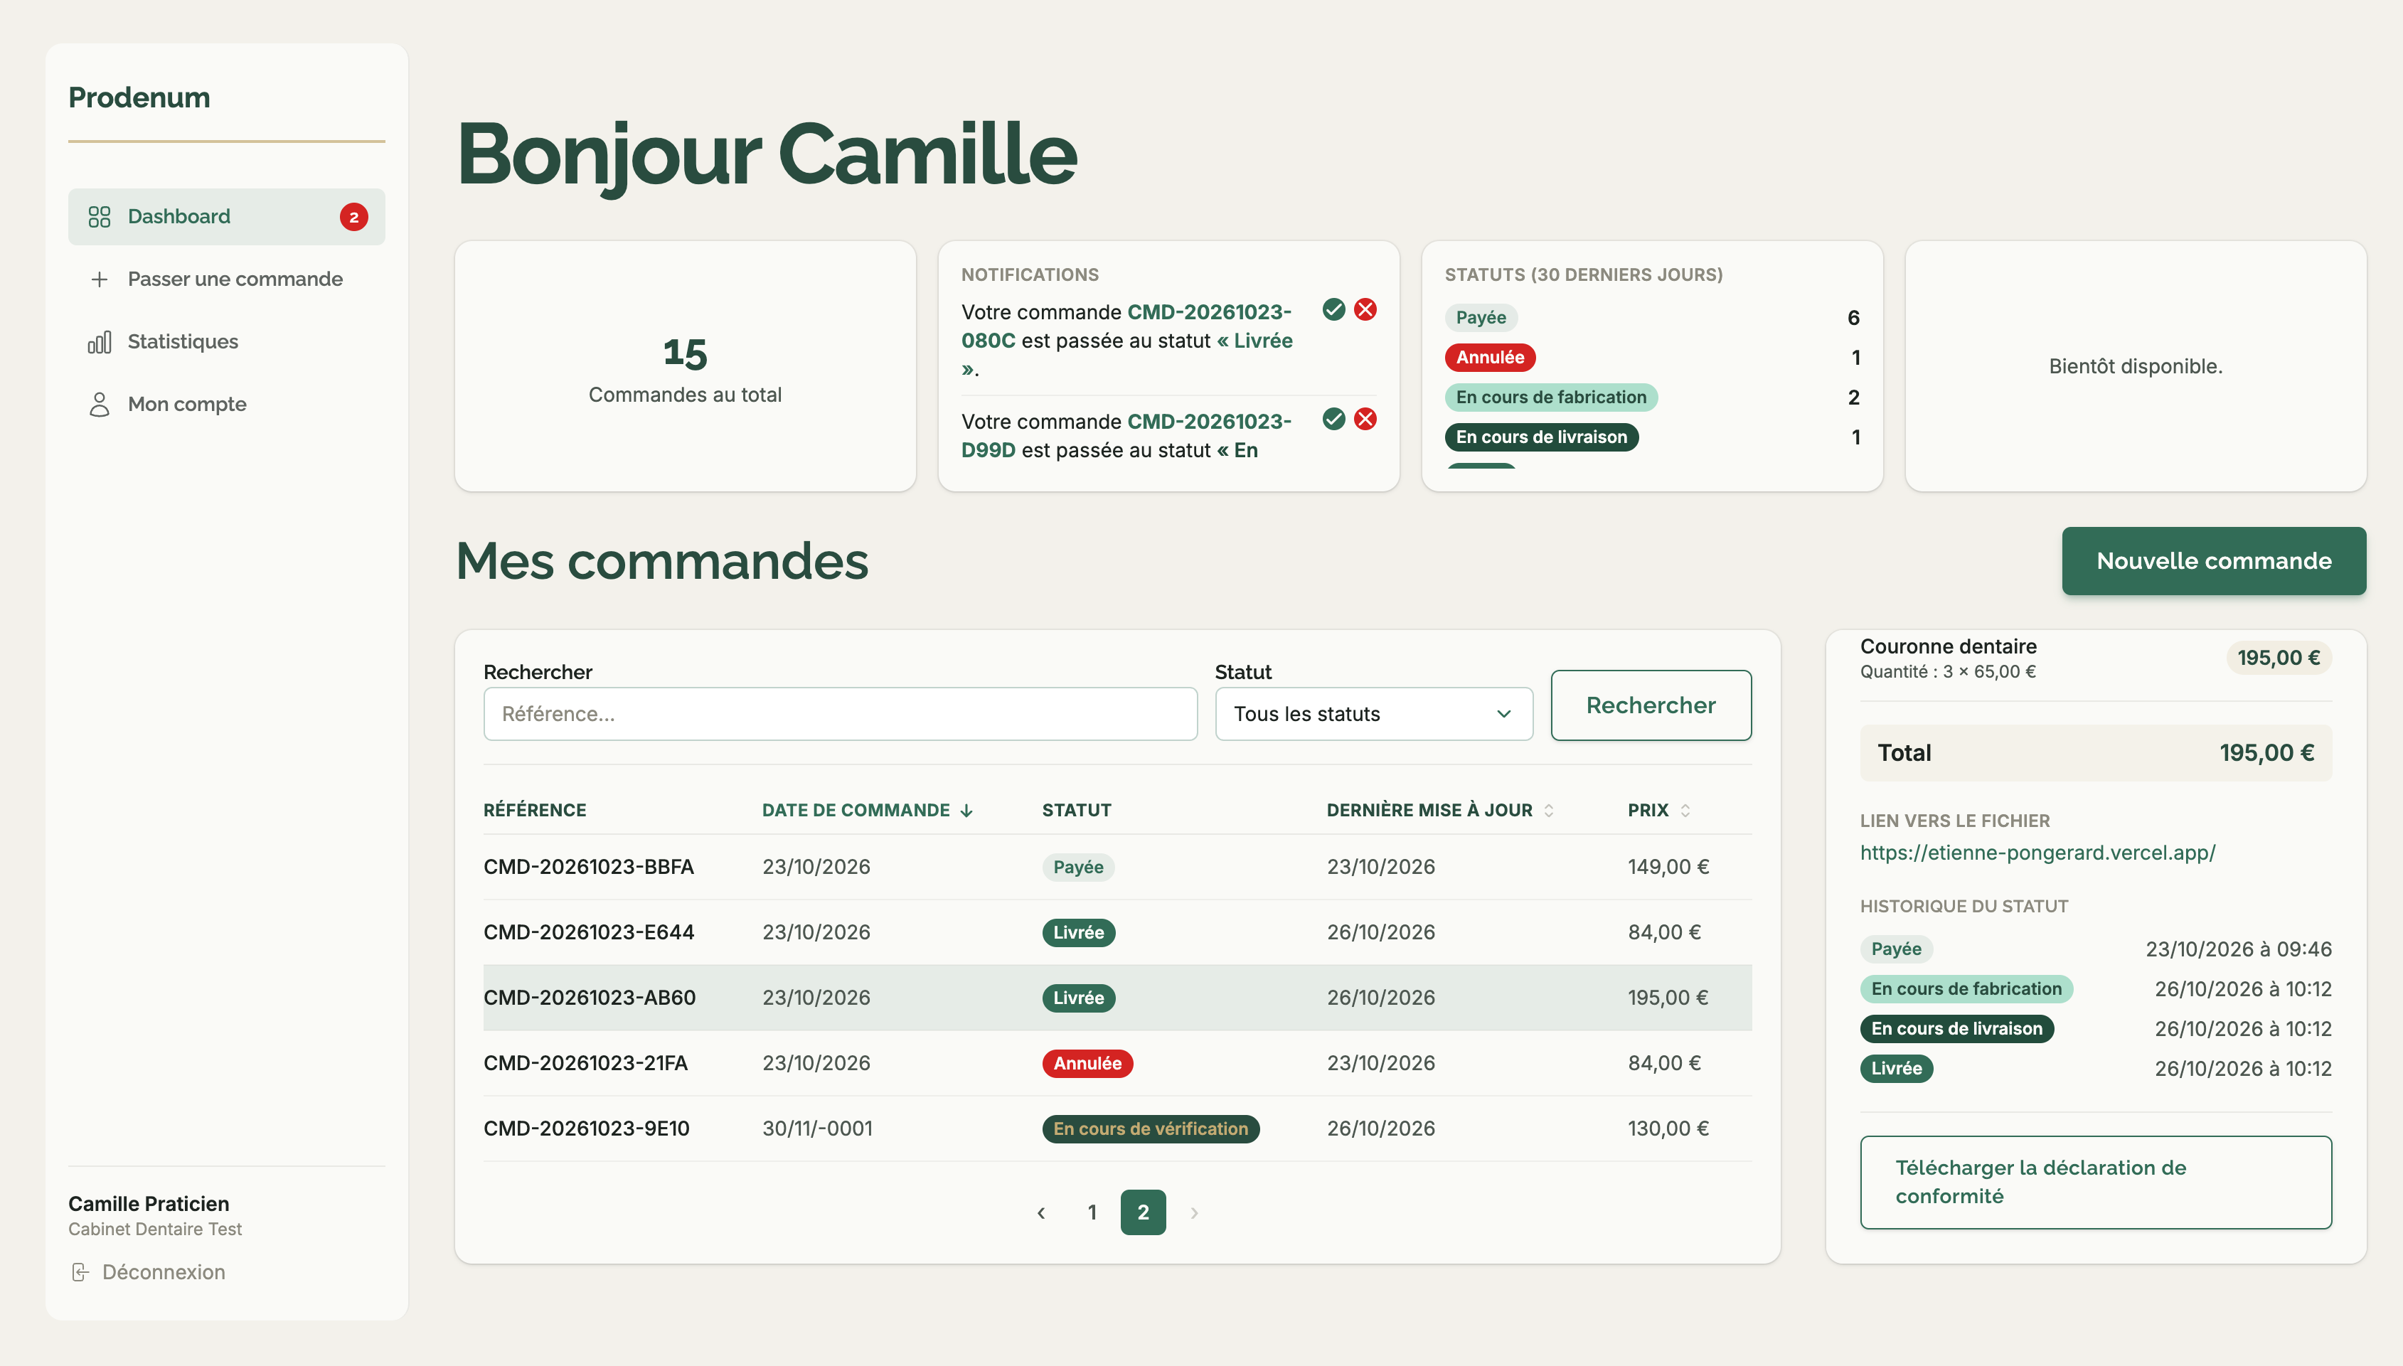This screenshot has height=1366, width=2403.
Task: Sort by Date de commande column
Action: 867,811
